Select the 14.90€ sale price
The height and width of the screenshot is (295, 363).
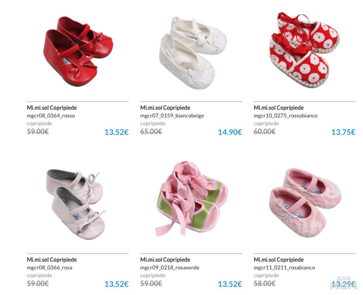click(x=230, y=132)
